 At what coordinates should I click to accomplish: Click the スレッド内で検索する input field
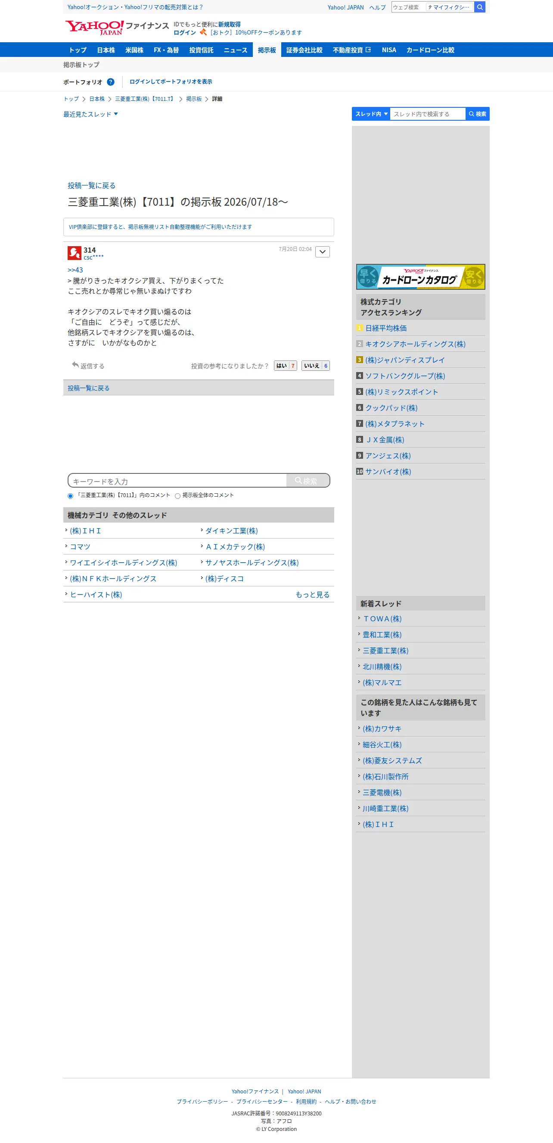coord(428,114)
